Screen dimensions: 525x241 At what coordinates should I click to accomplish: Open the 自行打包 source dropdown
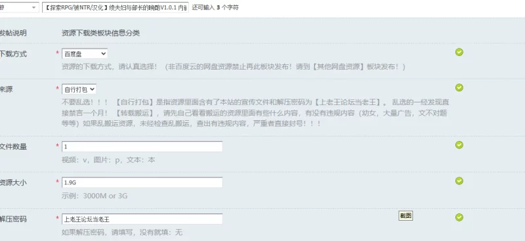coord(79,89)
